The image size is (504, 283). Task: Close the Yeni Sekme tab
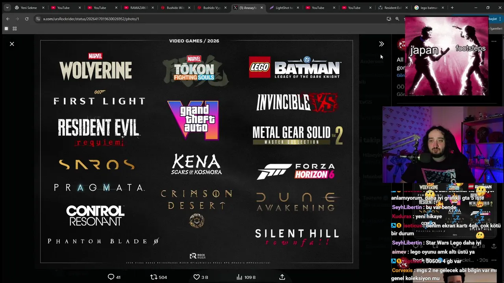pyautogui.click(x=43, y=7)
